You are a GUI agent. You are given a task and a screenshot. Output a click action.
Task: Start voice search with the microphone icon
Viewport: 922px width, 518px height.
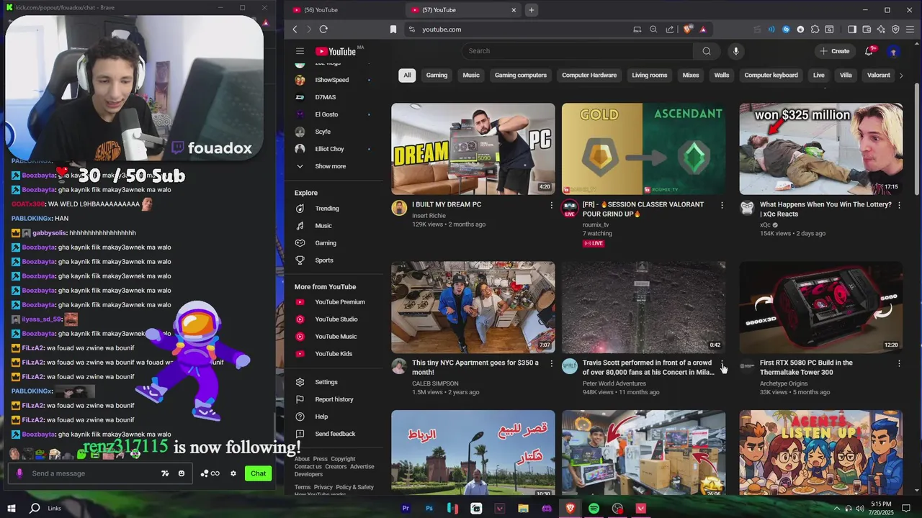[735, 51]
